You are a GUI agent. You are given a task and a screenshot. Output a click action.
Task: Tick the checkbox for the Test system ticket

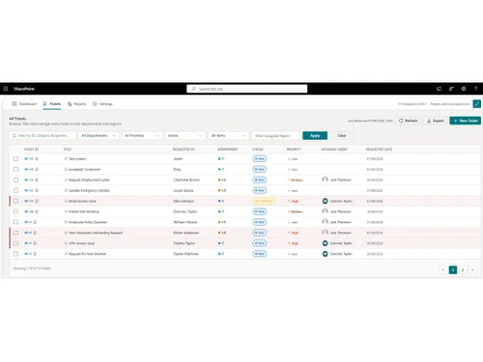(15, 158)
